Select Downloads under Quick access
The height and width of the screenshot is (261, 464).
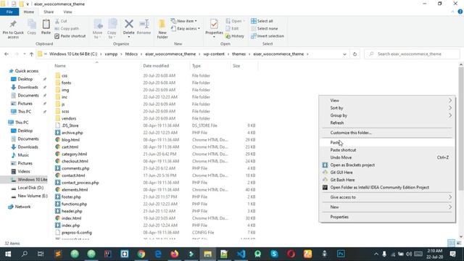click(x=28, y=87)
